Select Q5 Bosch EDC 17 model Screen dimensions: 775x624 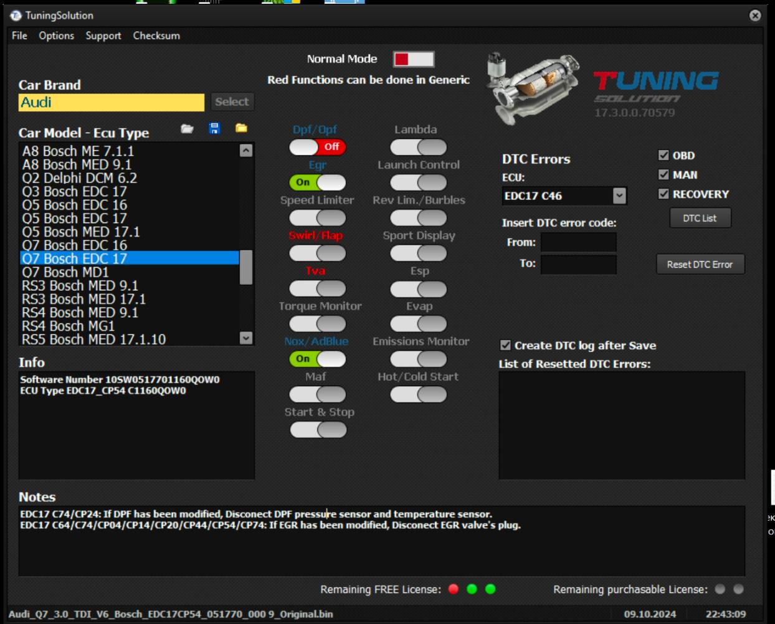click(x=130, y=219)
